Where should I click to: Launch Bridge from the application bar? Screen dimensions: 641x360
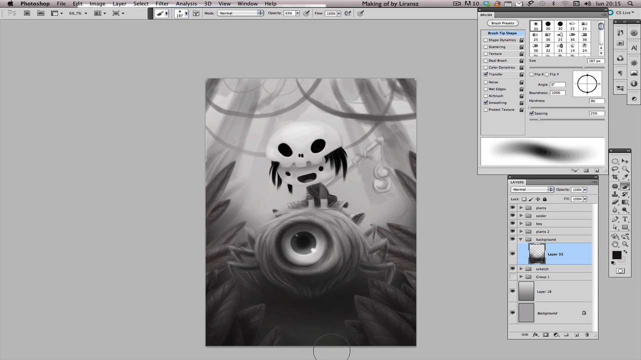(27, 13)
